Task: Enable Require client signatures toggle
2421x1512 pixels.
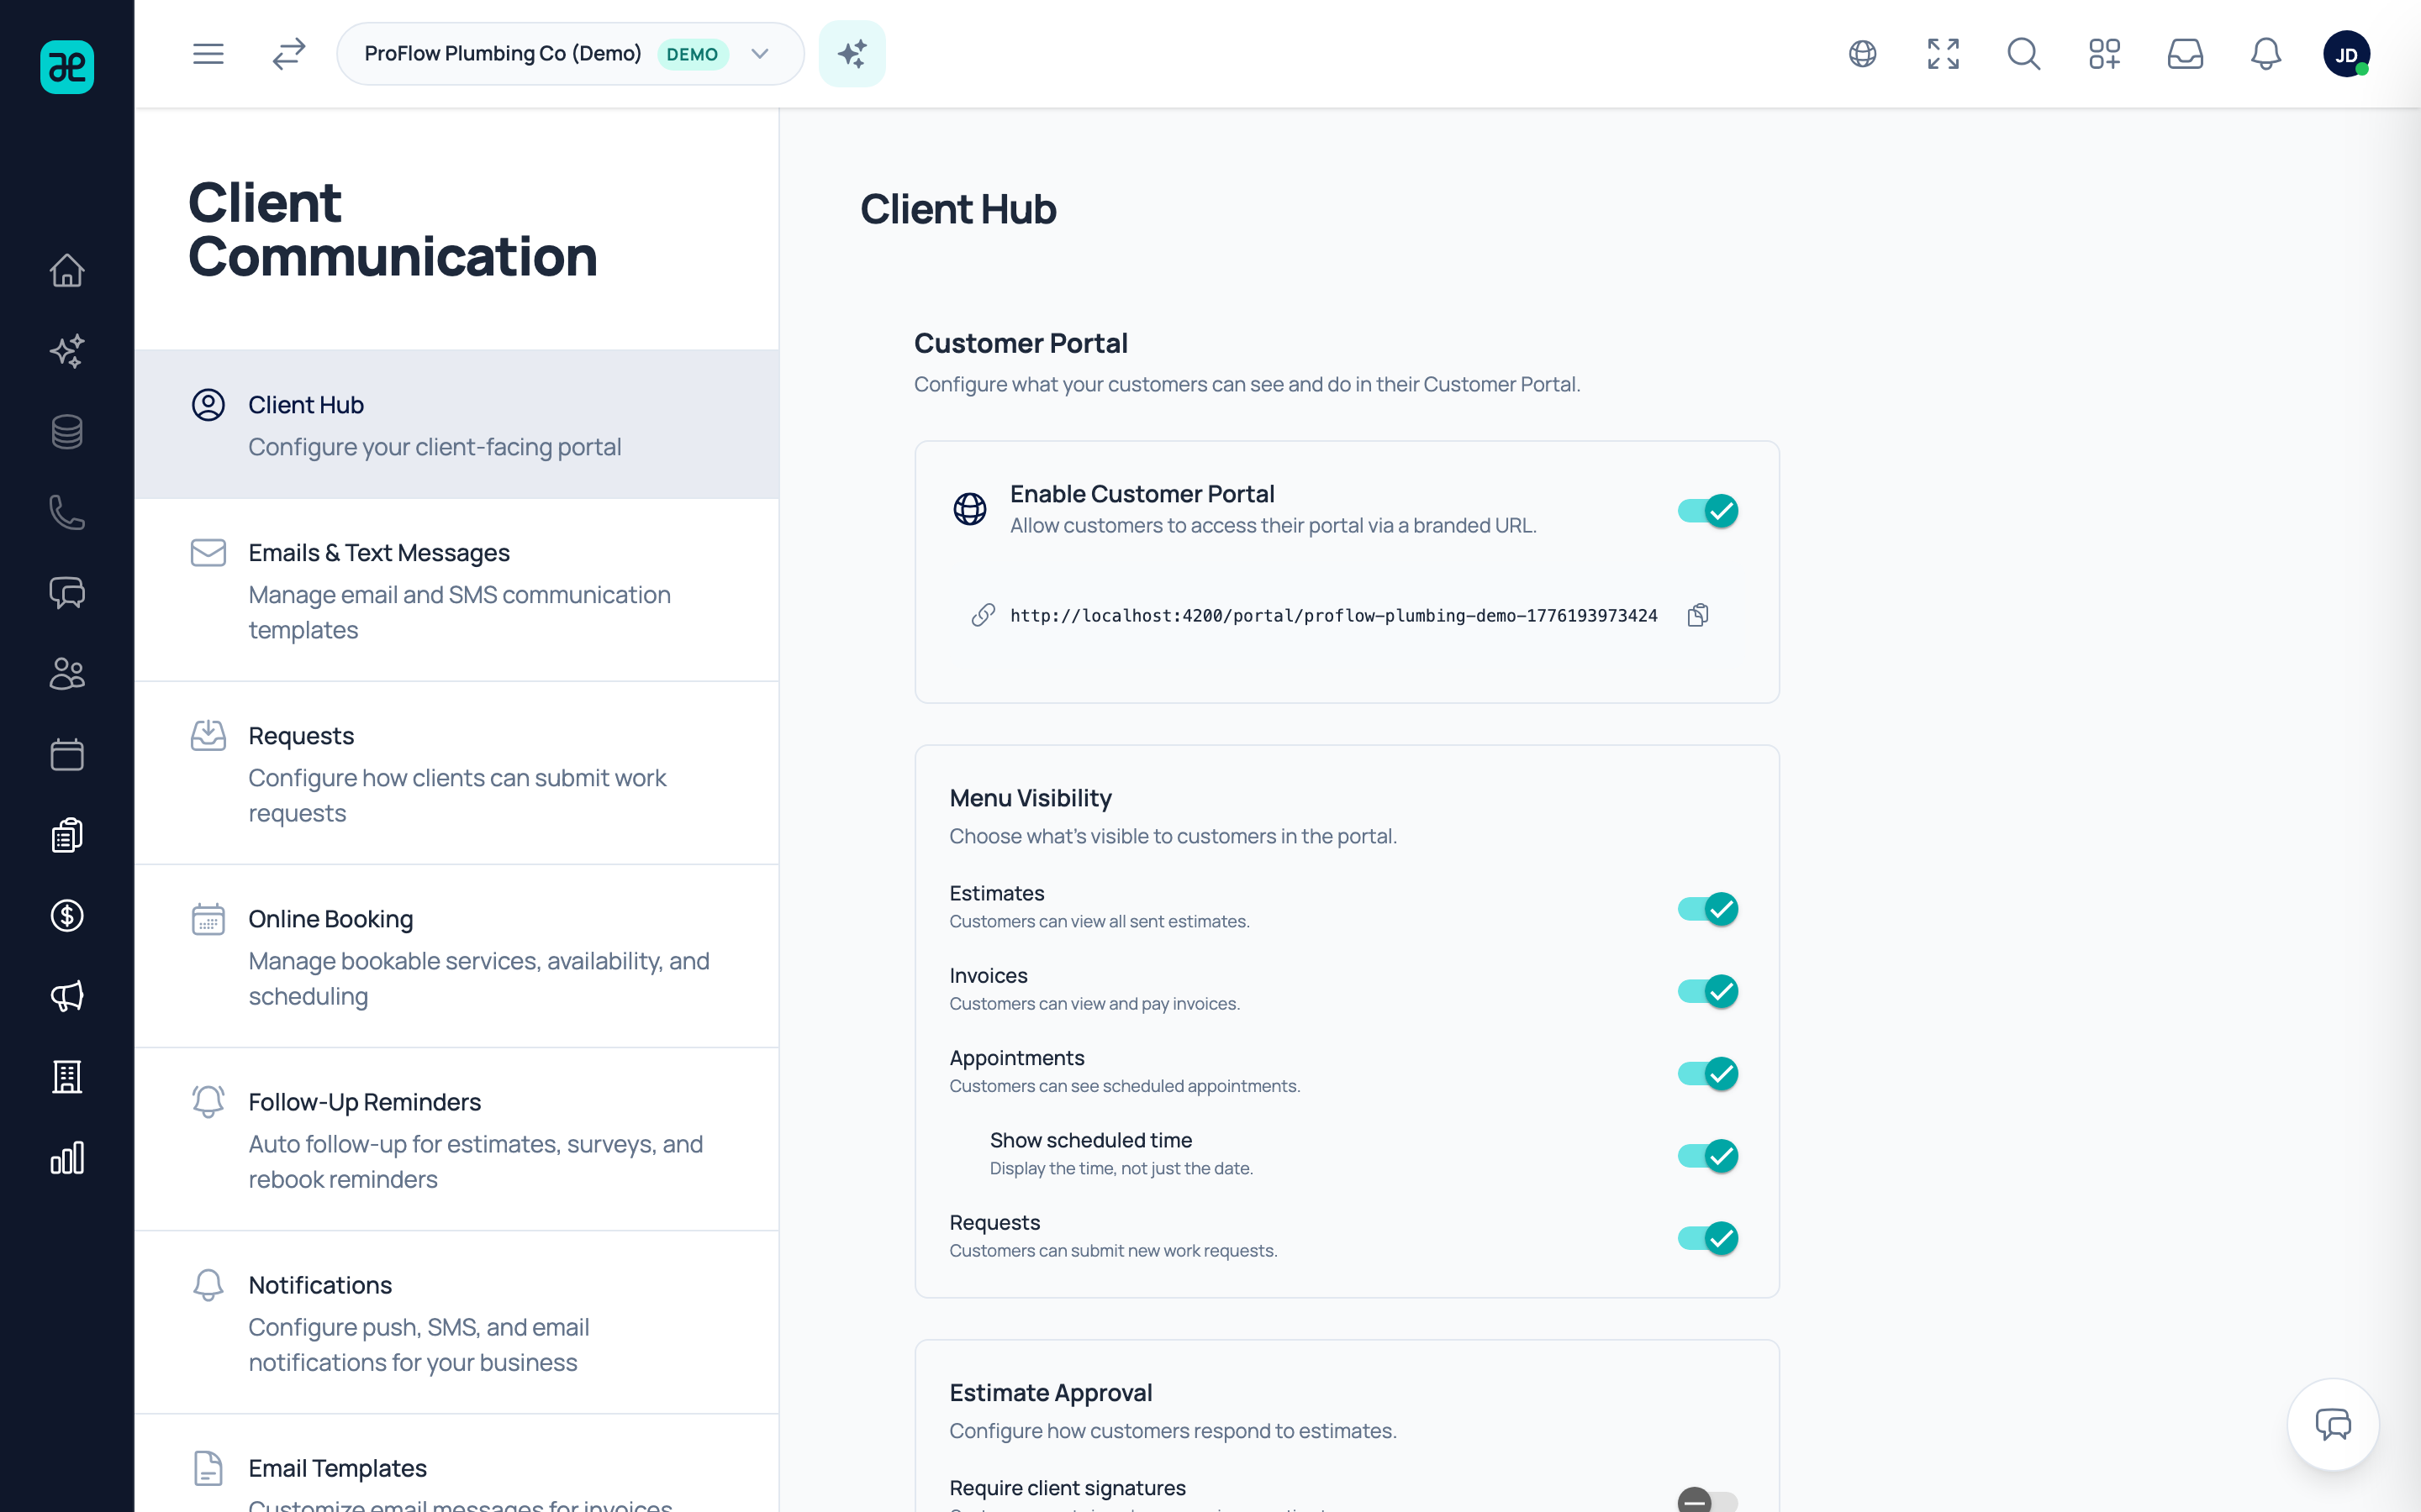Action: 1707,1500
